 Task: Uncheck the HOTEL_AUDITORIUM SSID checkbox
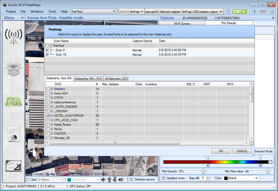[x=48, y=116]
